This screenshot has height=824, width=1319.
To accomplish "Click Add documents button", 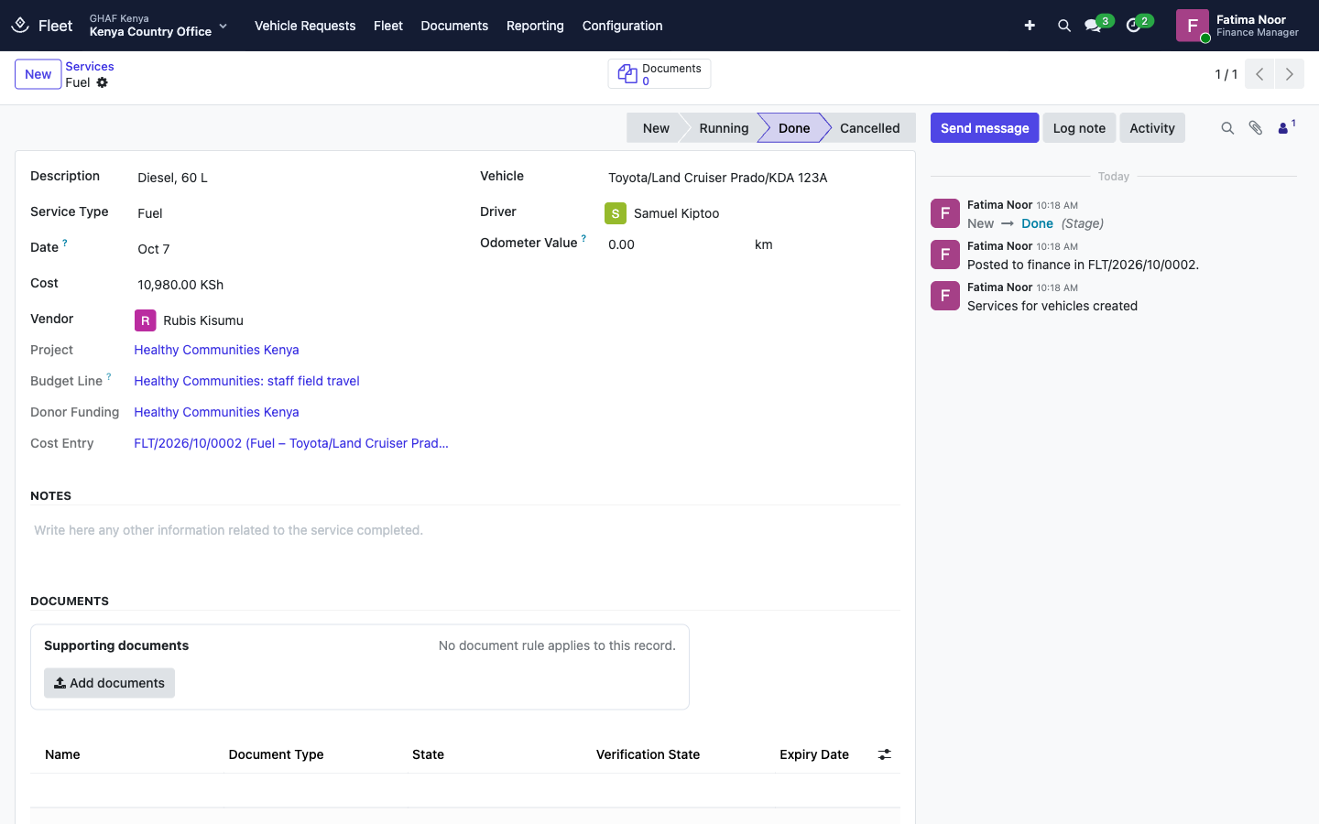I will click(x=110, y=683).
